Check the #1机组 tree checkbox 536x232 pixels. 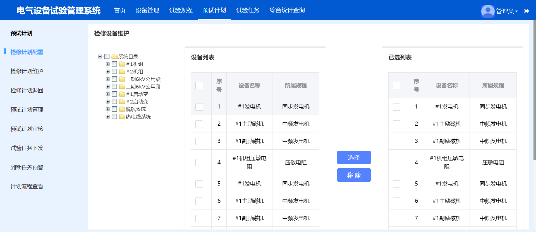(114, 64)
